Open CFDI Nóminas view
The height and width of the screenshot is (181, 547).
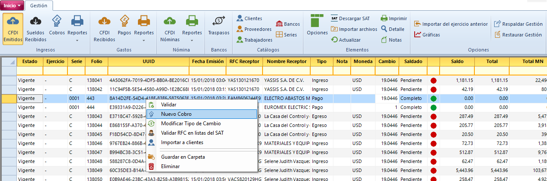point(170,28)
